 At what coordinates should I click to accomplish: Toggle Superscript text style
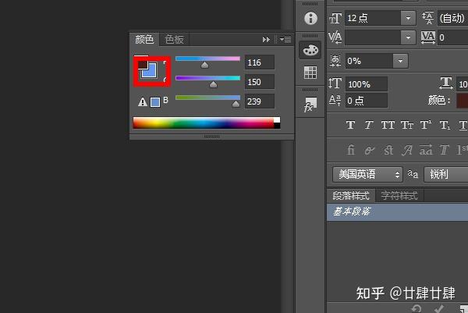pos(426,125)
